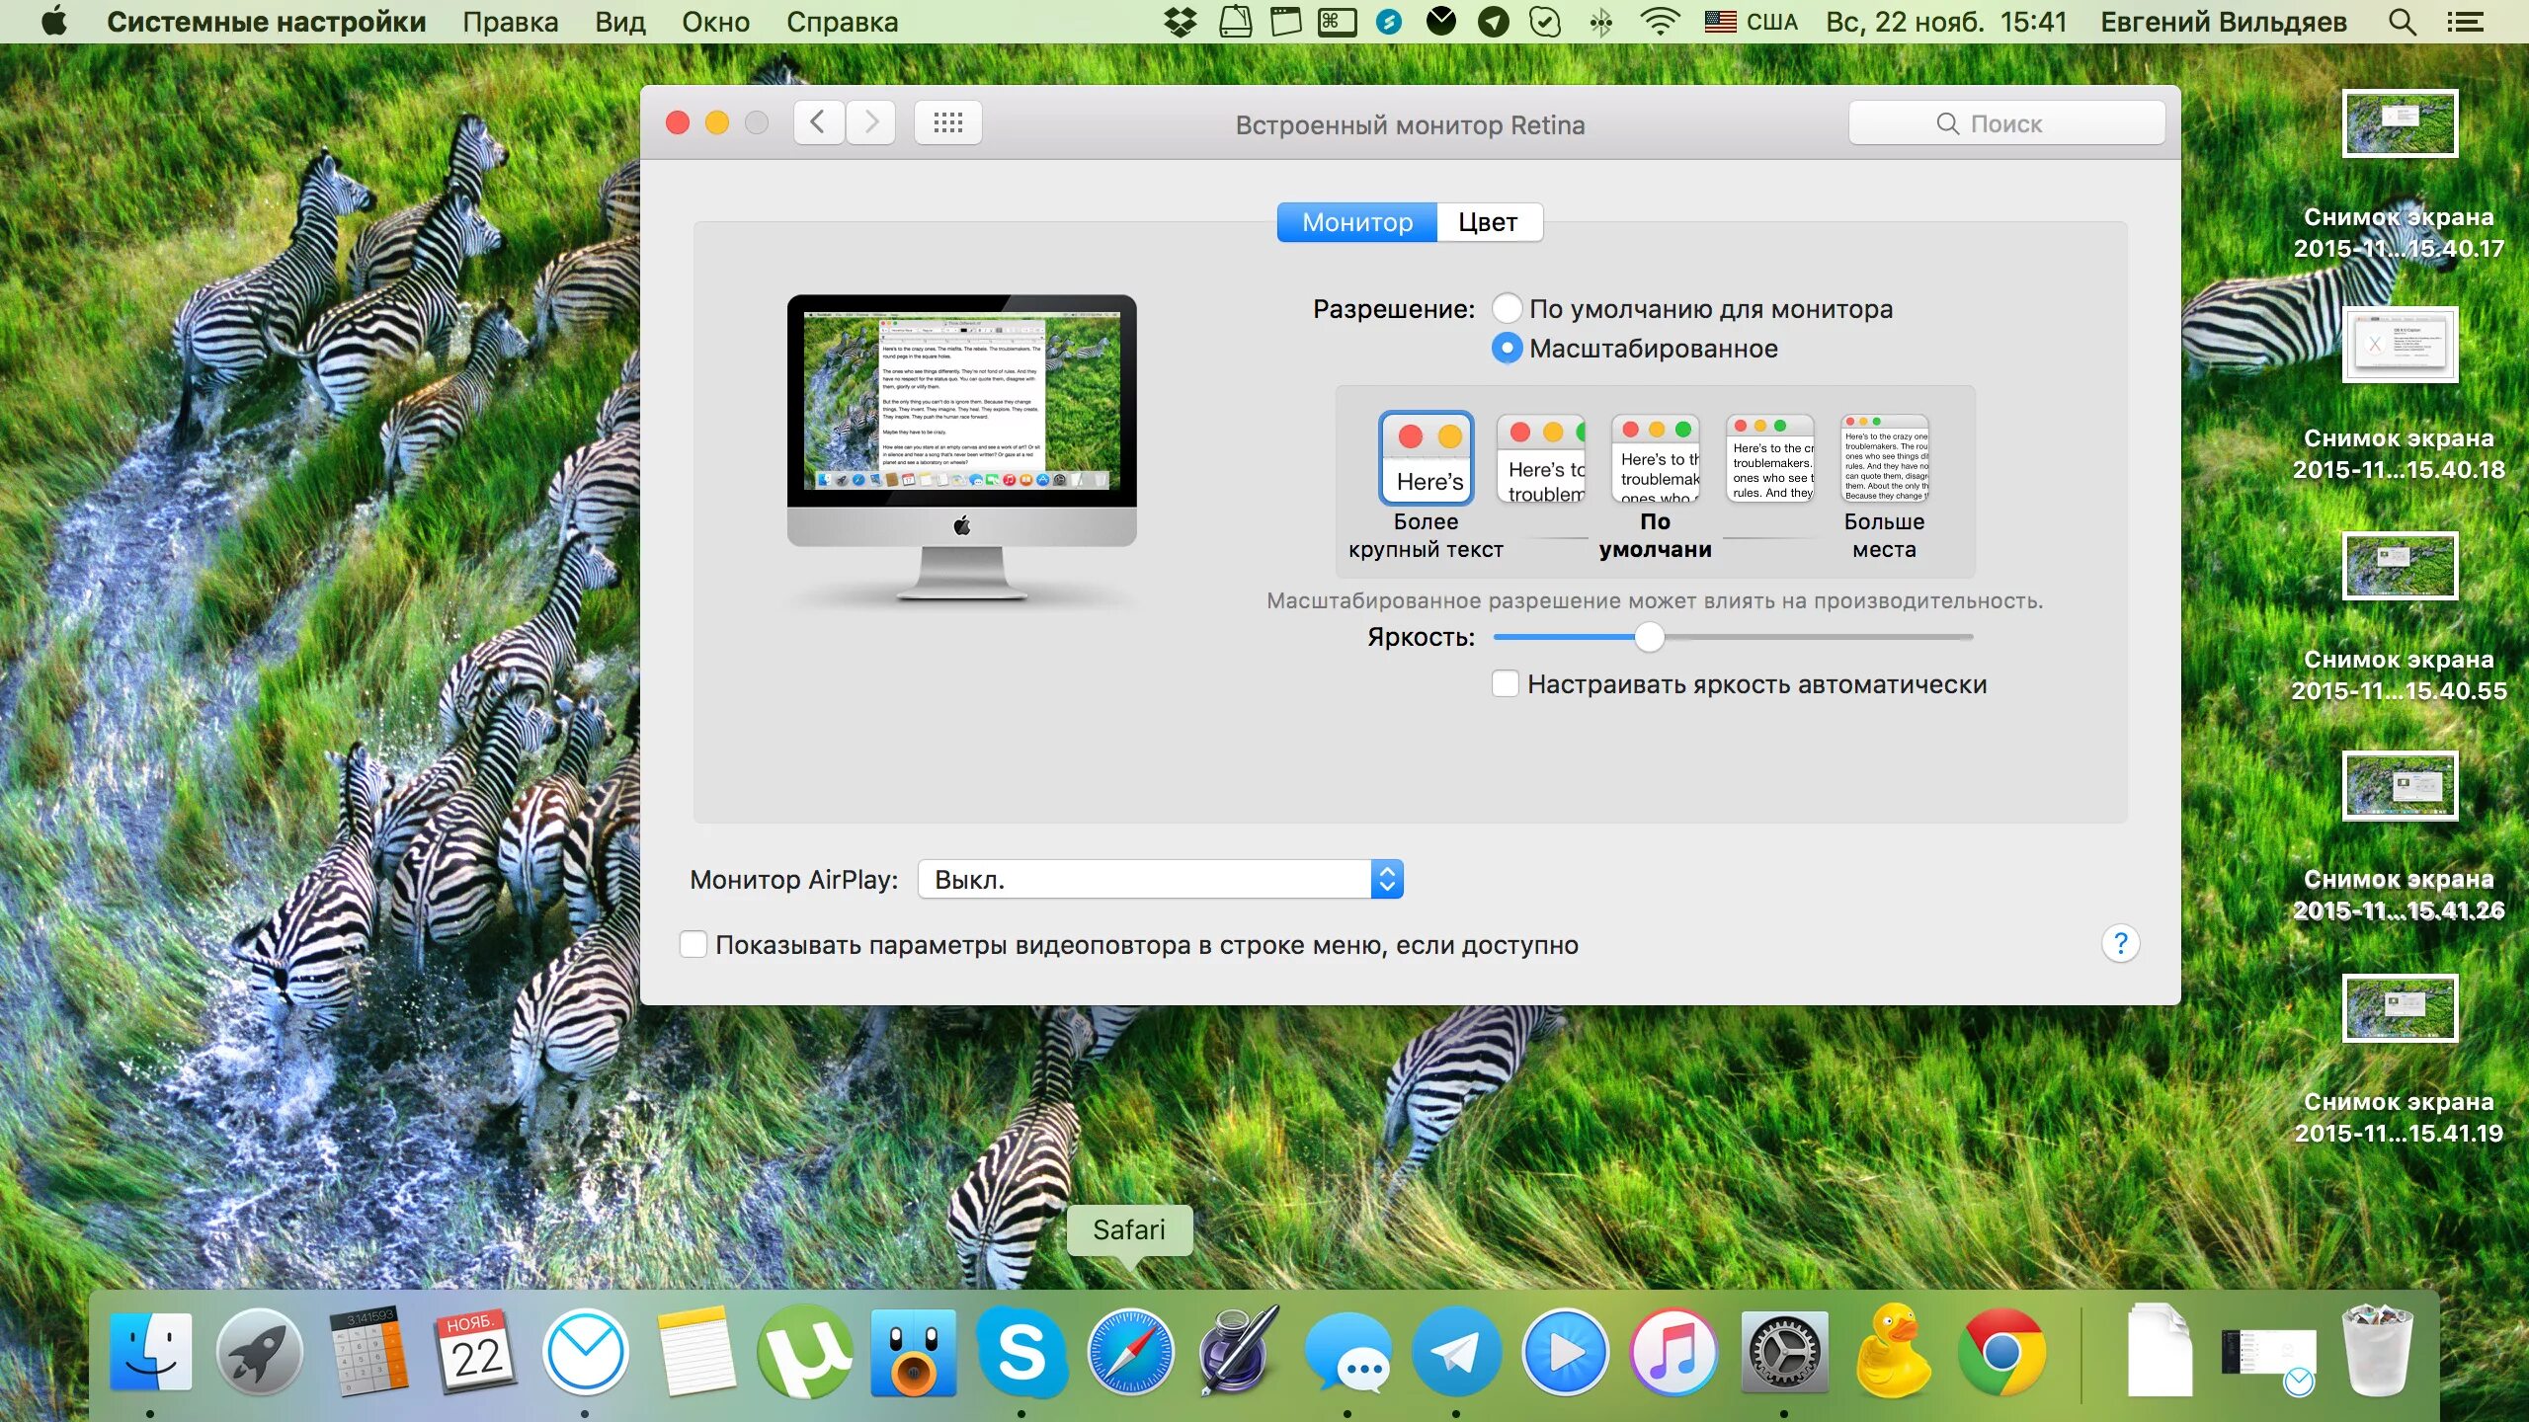Click the Dropbox menu bar icon
The image size is (2529, 1422).
[1180, 22]
